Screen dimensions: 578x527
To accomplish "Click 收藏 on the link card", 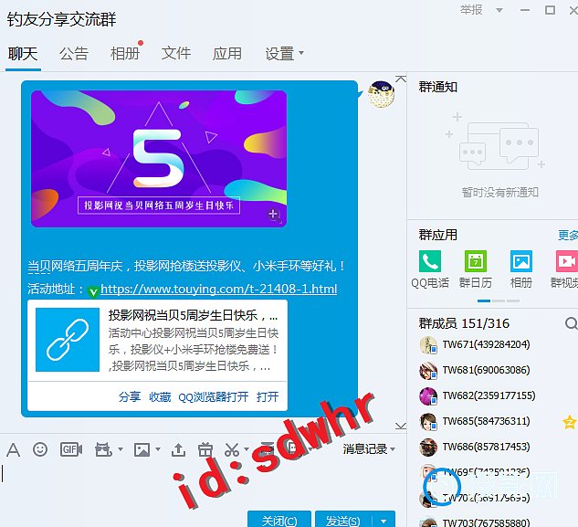I will pos(160,396).
